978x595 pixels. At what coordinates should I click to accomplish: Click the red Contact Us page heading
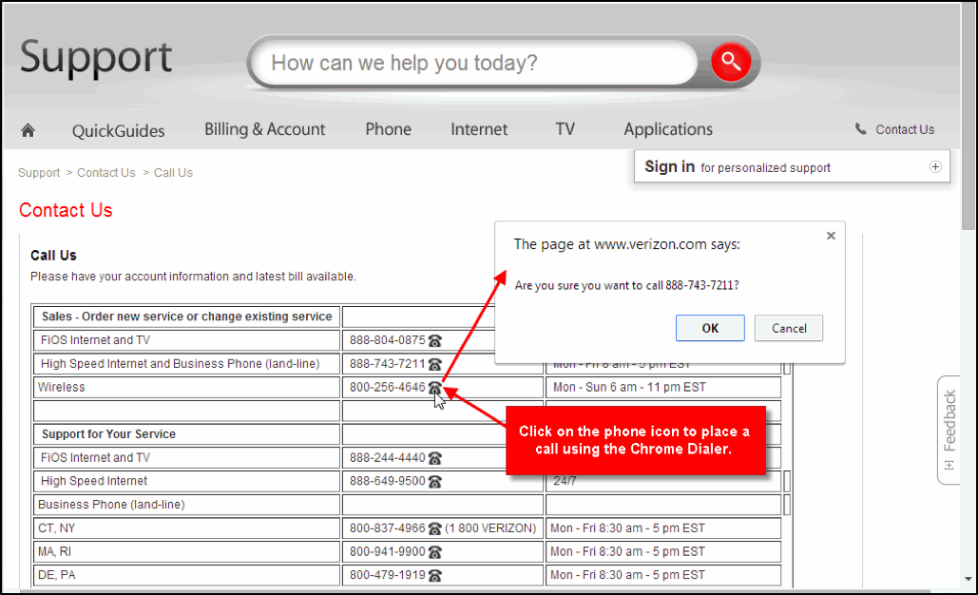click(66, 210)
